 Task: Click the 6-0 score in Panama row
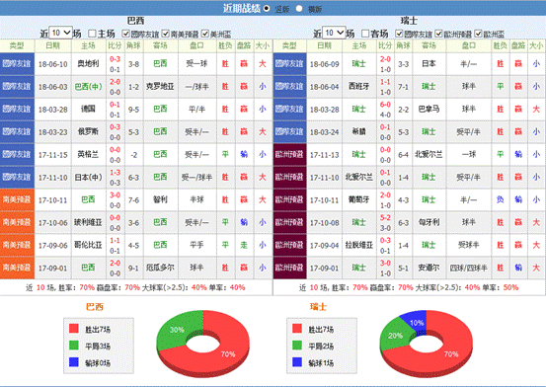pos(385,105)
